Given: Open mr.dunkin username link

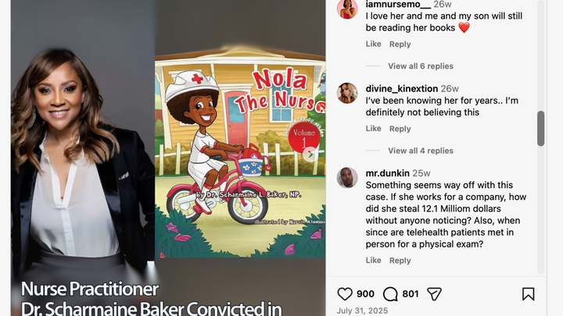Looking at the screenshot, I should [x=387, y=173].
